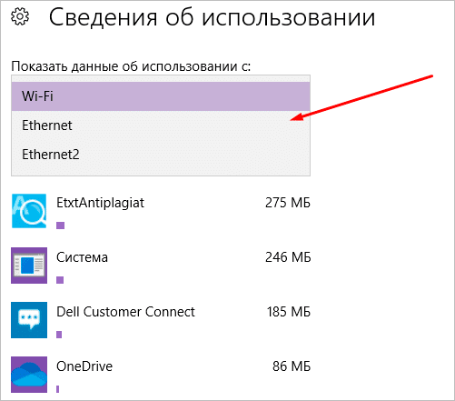455x401 pixels.
Task: Click the OneDrive entry label
Action: 84,366
